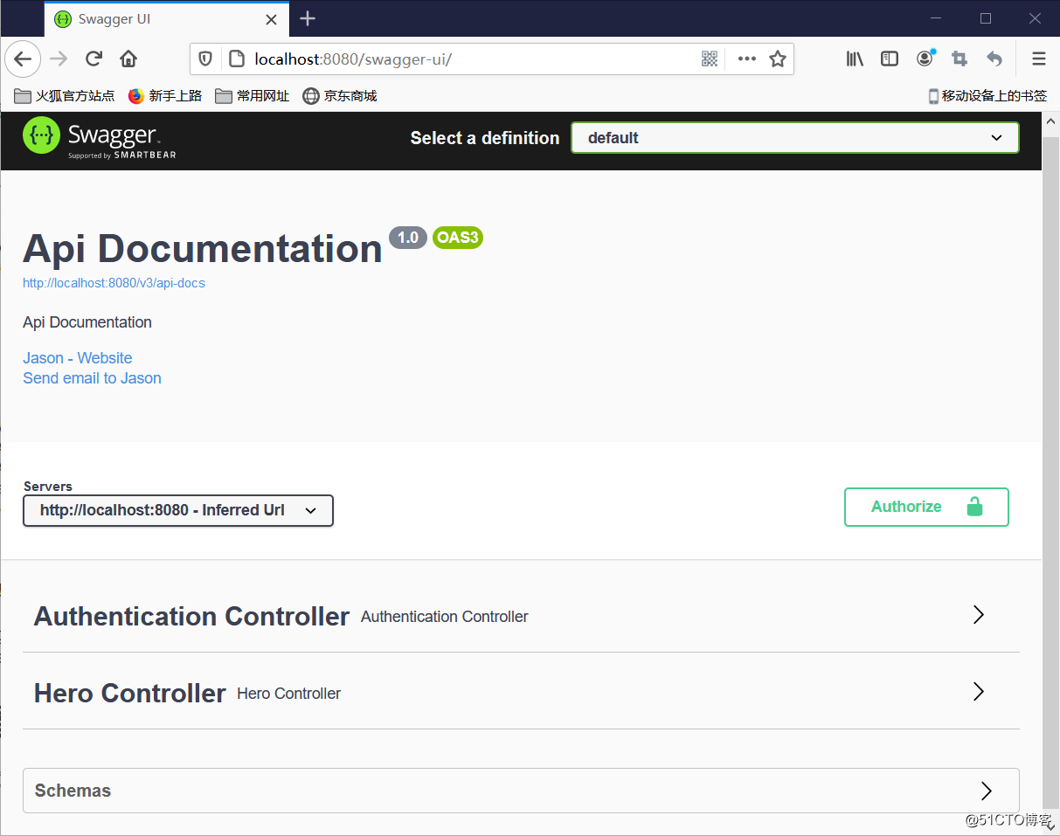Click the screenshot crop tool icon
Viewport: 1060px width, 836px height.
point(960,59)
